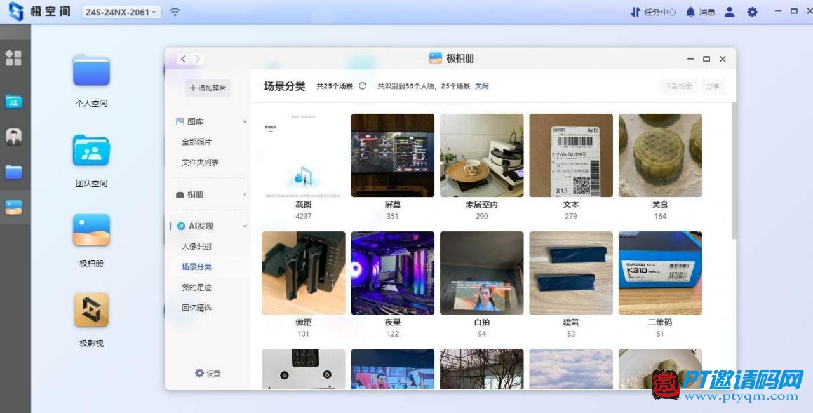
Task: Select 文件夹列表 in the sidebar
Action: click(200, 162)
